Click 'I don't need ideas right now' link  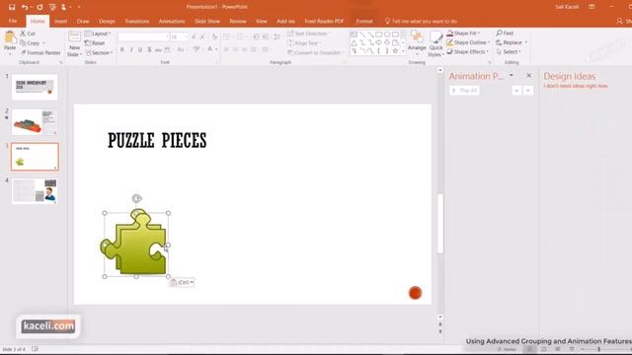click(x=576, y=86)
